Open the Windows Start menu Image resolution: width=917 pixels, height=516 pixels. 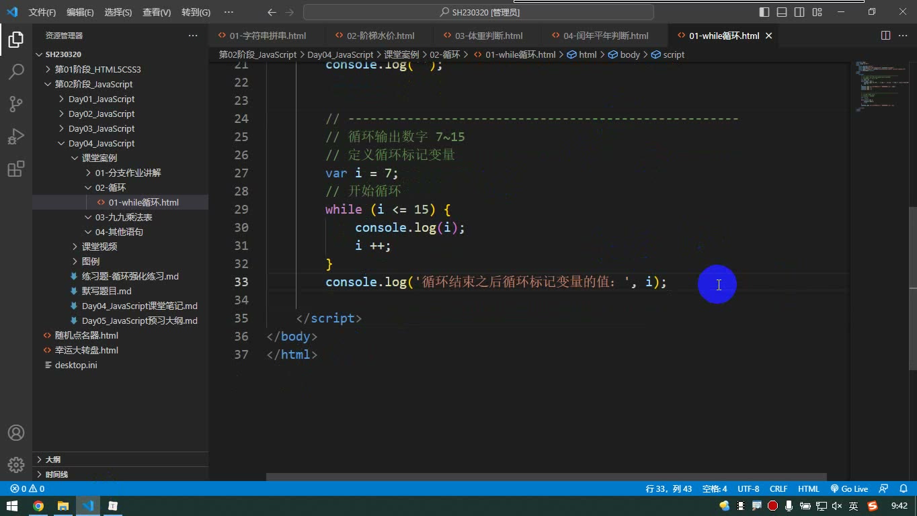12,506
